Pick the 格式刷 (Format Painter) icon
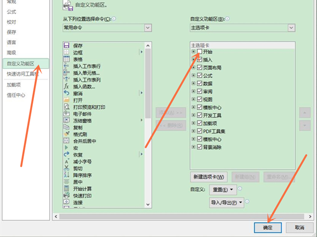The image size is (317, 237). coord(67,134)
